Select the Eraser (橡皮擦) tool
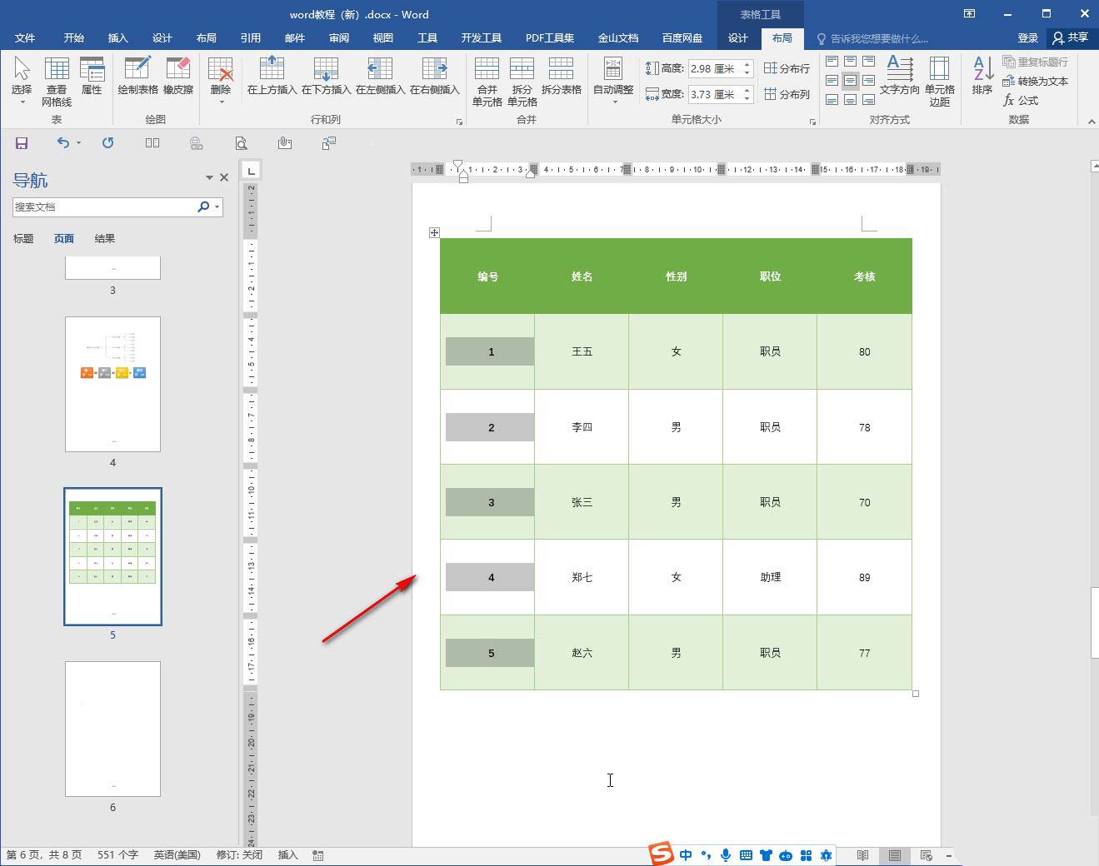1099x866 pixels. [178, 76]
